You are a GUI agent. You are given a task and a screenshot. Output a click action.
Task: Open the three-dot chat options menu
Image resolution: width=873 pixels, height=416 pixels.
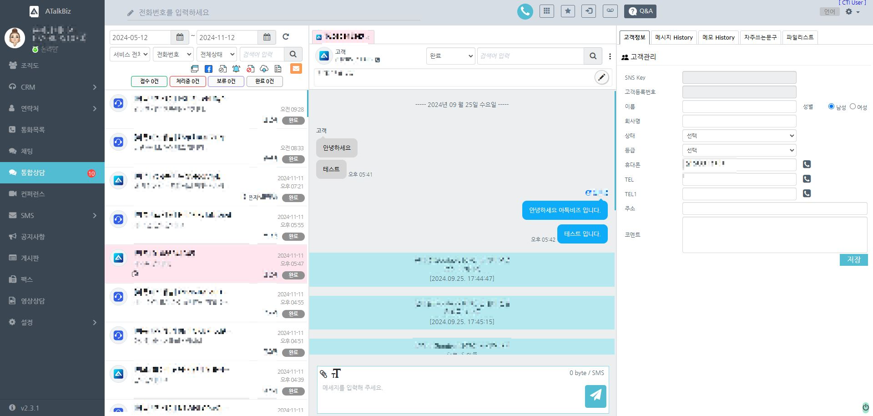(610, 56)
